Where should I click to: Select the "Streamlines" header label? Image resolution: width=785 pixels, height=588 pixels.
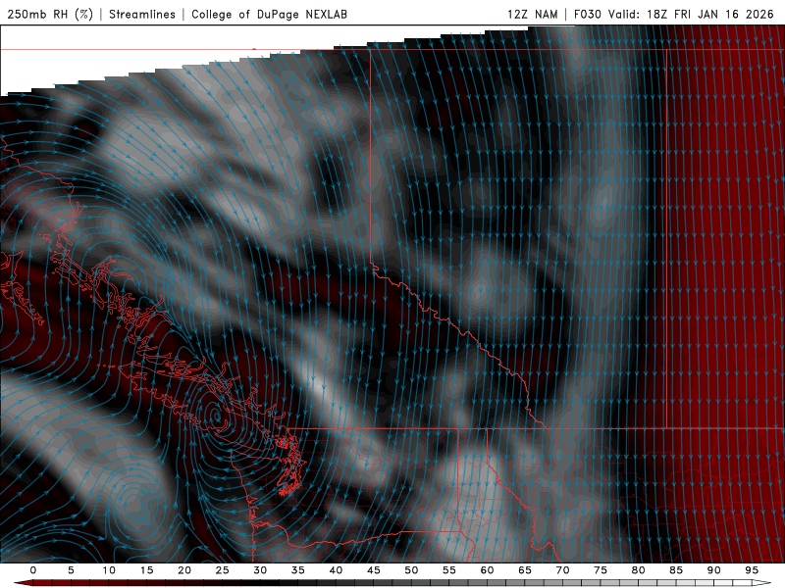tap(142, 14)
